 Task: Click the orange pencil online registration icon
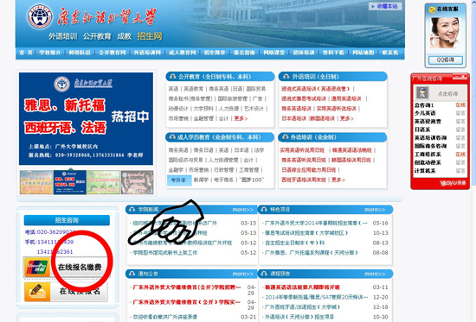coord(37,292)
